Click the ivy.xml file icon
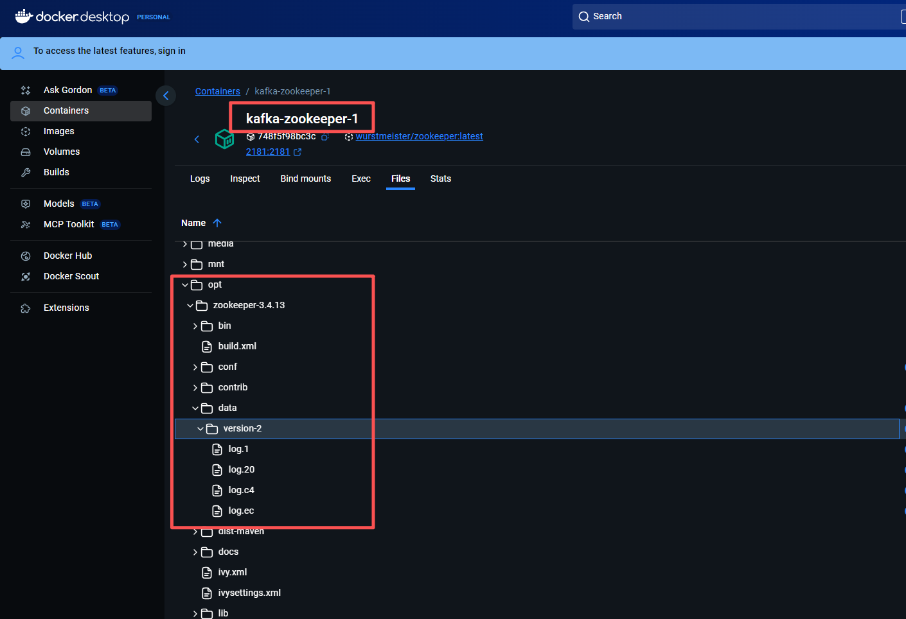Viewport: 906px width, 619px height. click(207, 573)
